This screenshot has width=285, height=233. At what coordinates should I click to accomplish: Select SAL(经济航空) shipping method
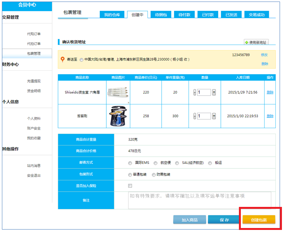coord(177,163)
